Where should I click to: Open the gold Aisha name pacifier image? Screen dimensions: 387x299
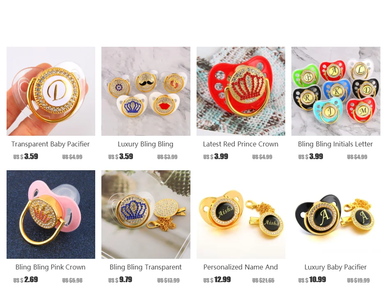pyautogui.click(x=241, y=215)
